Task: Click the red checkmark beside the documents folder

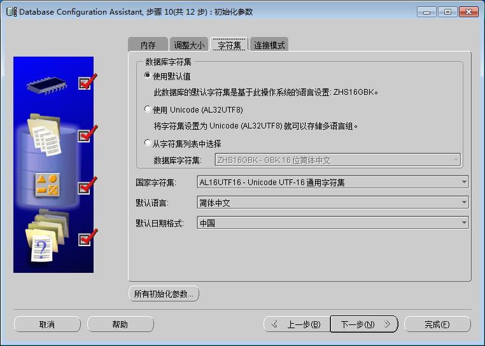Action: point(87,134)
